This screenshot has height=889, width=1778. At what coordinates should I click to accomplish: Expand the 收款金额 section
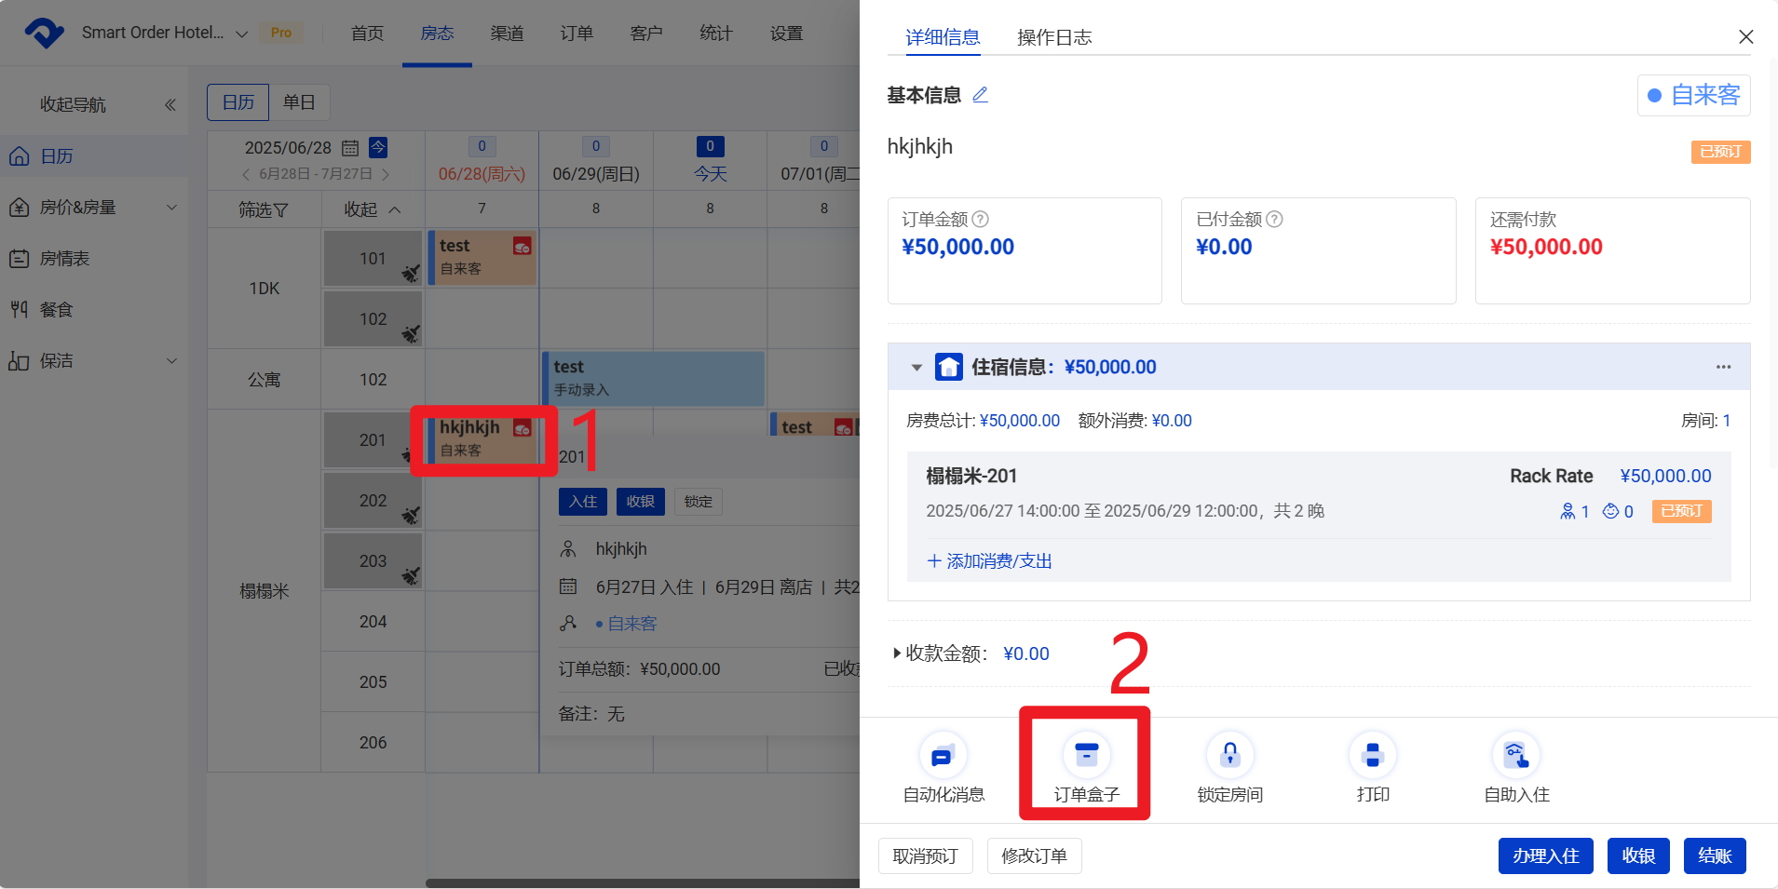(897, 653)
